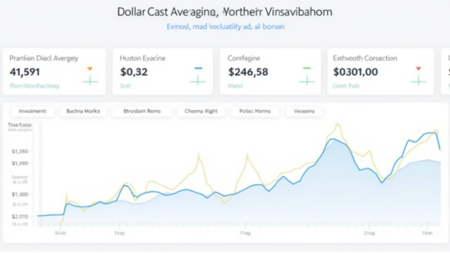This screenshot has height=253, width=450.
Task: Switch to the Buclma Morks tab
Action: 83,111
